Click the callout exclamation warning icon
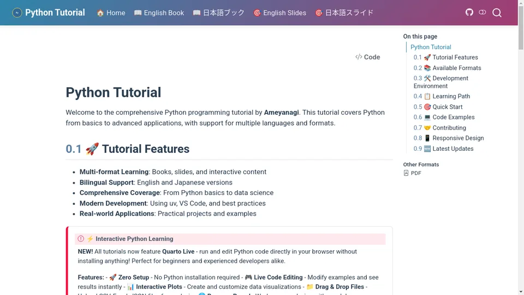The height and width of the screenshot is (295, 524). click(81, 239)
